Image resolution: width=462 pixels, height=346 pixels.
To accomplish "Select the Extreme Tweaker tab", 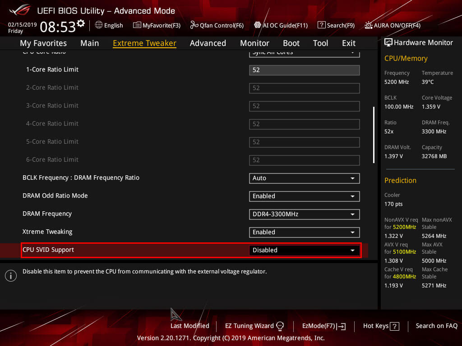I will coord(145,43).
